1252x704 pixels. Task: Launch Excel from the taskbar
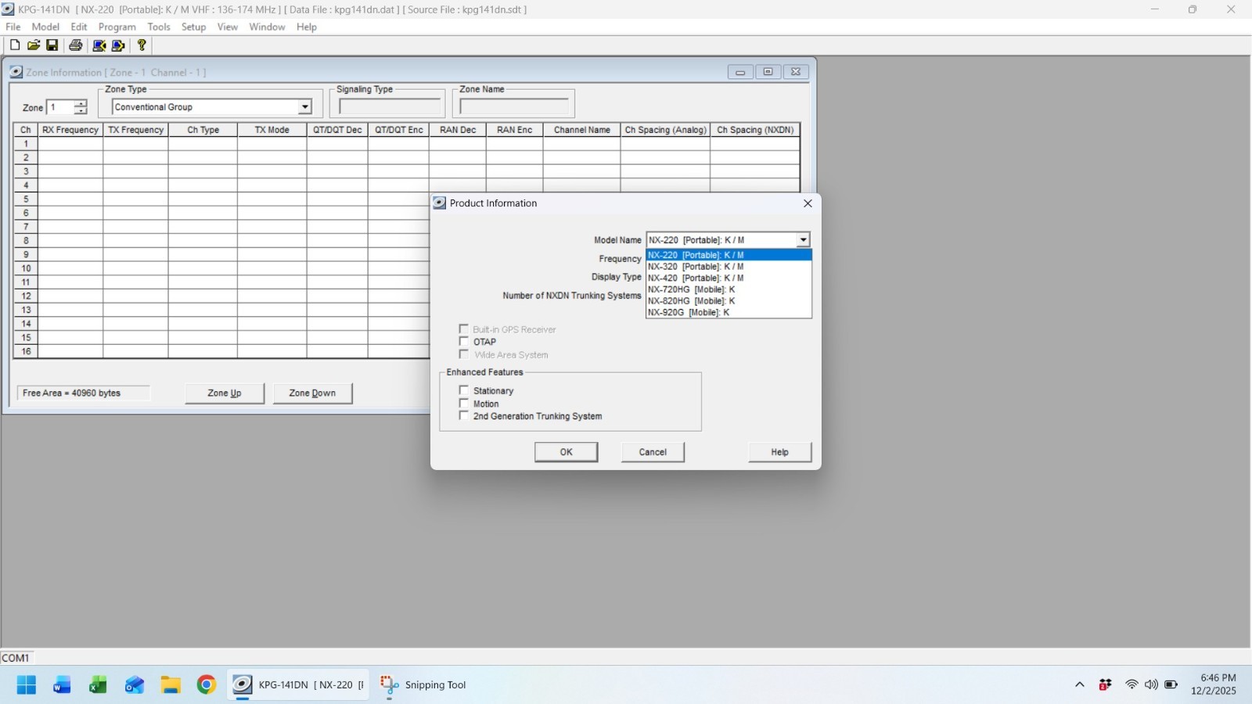(98, 685)
